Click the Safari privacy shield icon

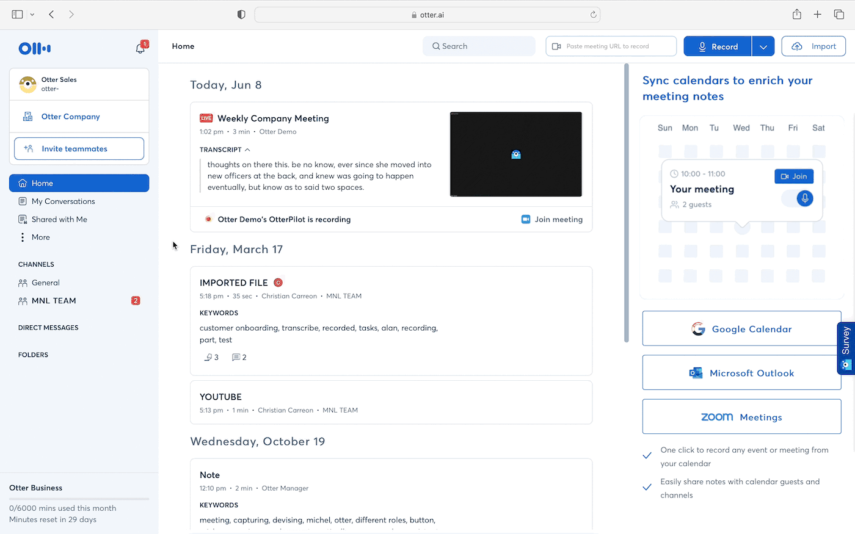[241, 15]
